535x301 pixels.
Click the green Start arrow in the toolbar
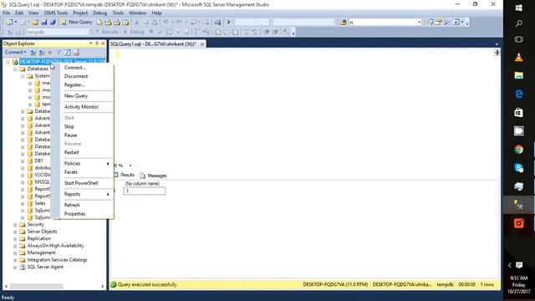click(x=228, y=23)
